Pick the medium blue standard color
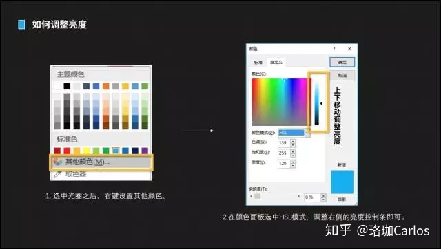 point(125,151)
